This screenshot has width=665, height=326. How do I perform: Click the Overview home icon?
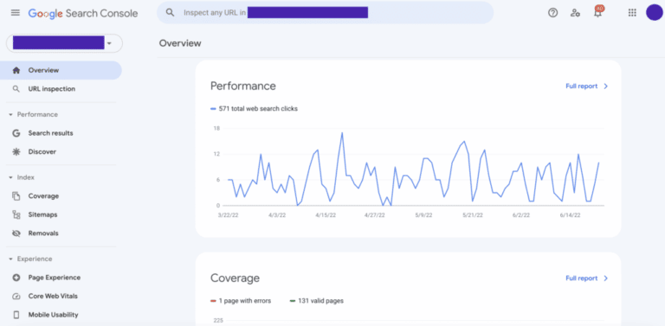(x=16, y=70)
